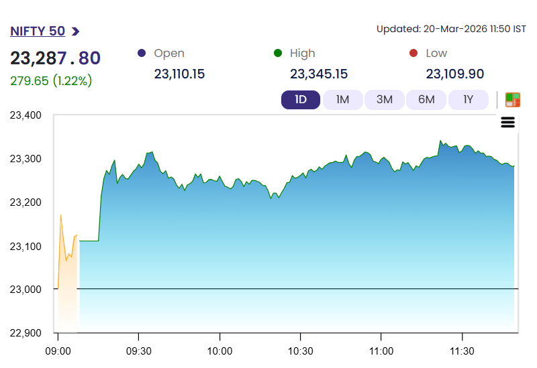Click the blue Open legend dot
Image resolution: width=537 pixels, height=368 pixels.
tap(141, 54)
